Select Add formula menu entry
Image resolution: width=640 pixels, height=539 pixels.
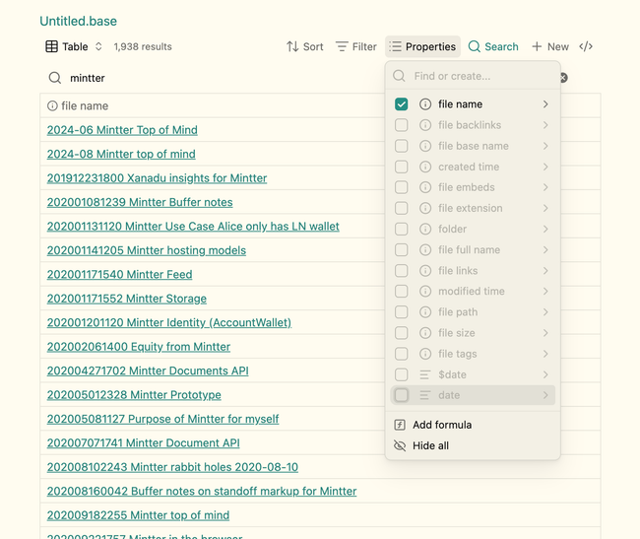click(x=473, y=425)
